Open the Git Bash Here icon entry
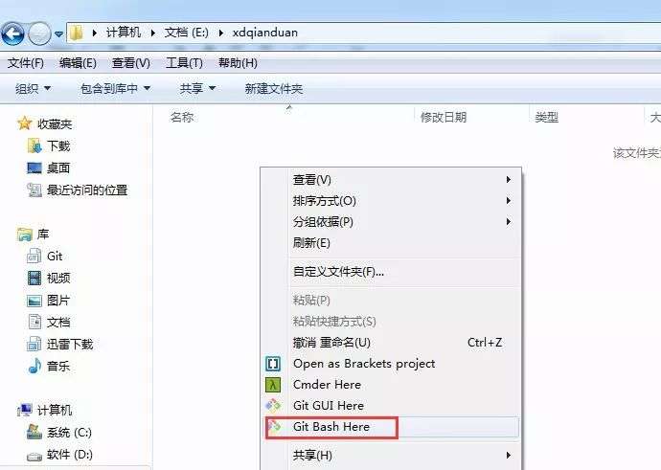661x470 pixels. click(x=274, y=427)
